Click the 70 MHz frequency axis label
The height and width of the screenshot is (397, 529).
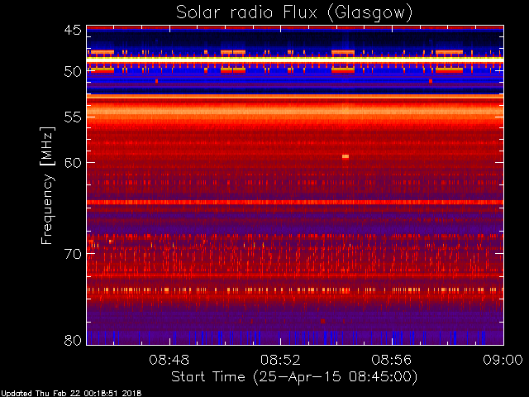73,254
